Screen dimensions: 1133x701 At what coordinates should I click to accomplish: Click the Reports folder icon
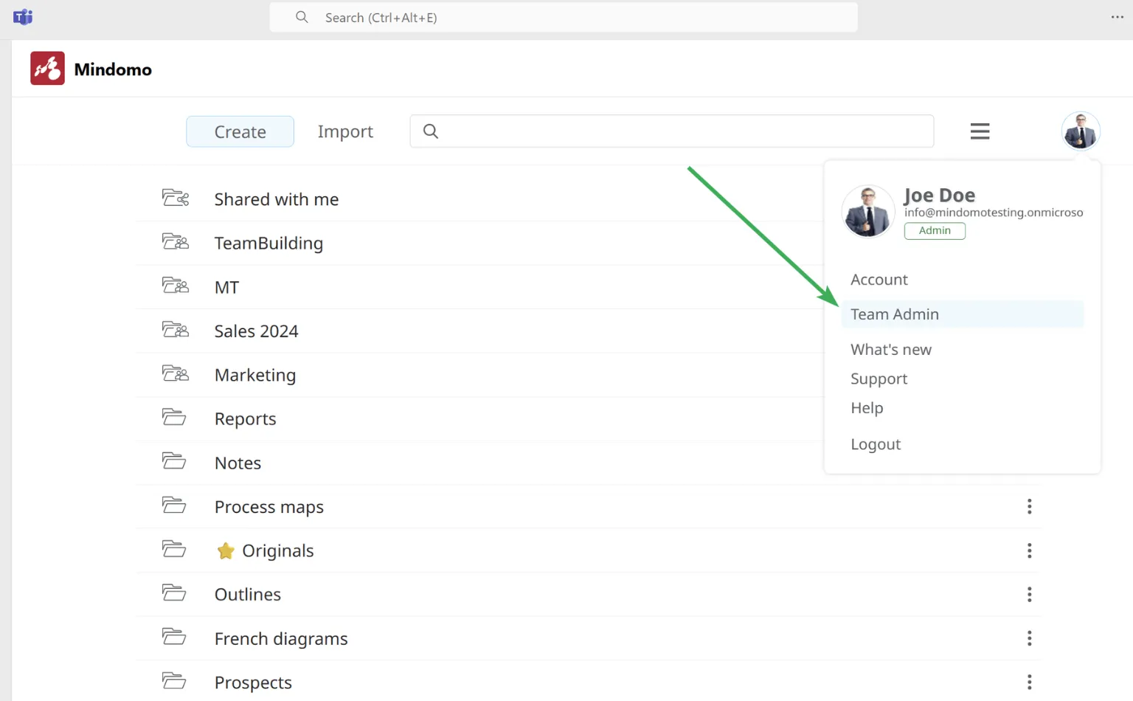[174, 418]
